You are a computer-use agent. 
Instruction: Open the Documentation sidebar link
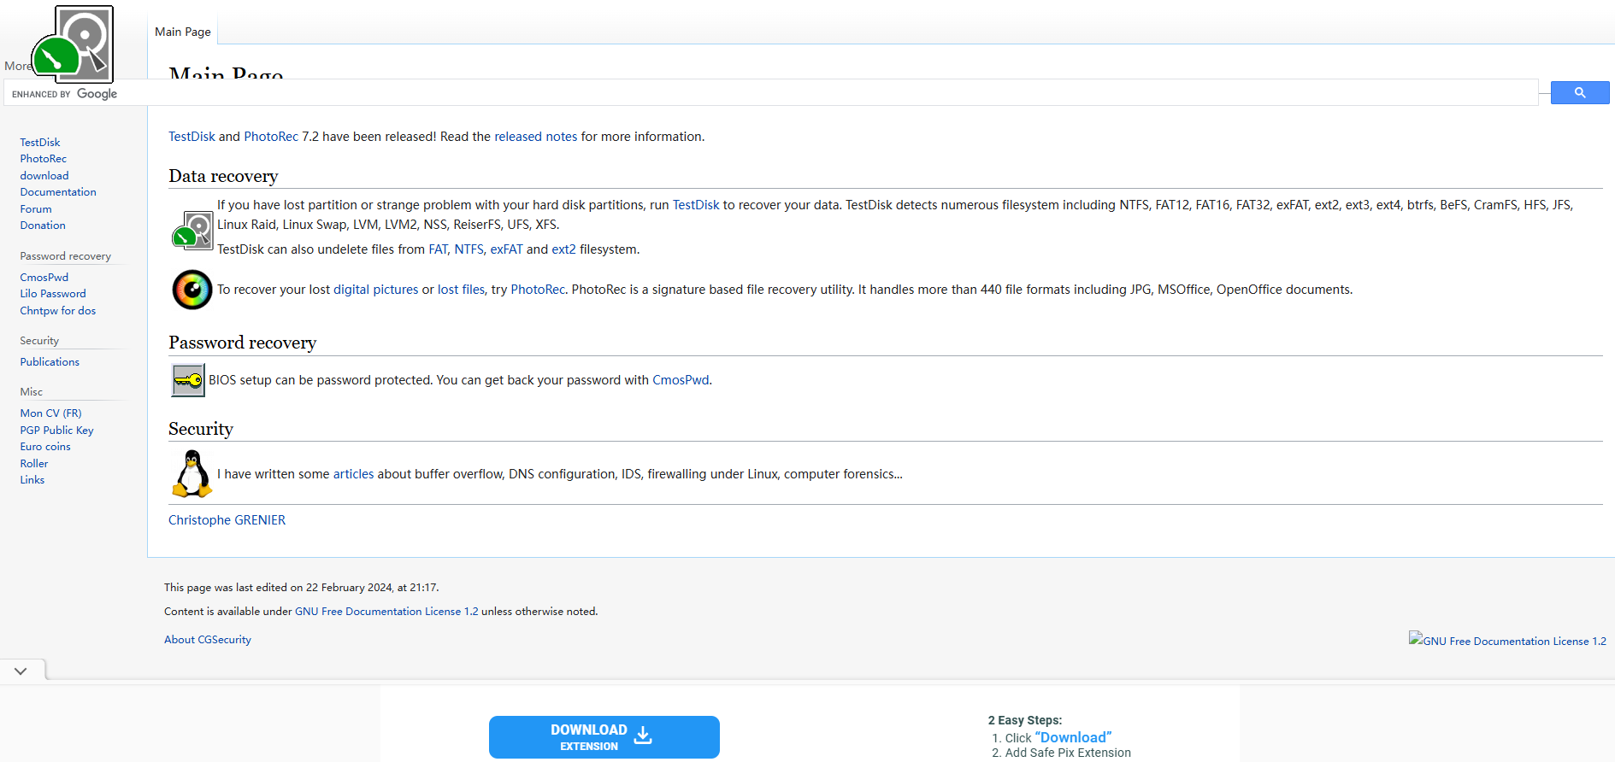tap(58, 192)
